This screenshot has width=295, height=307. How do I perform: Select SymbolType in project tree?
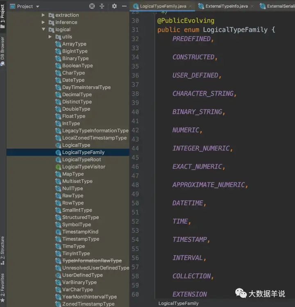(x=77, y=225)
